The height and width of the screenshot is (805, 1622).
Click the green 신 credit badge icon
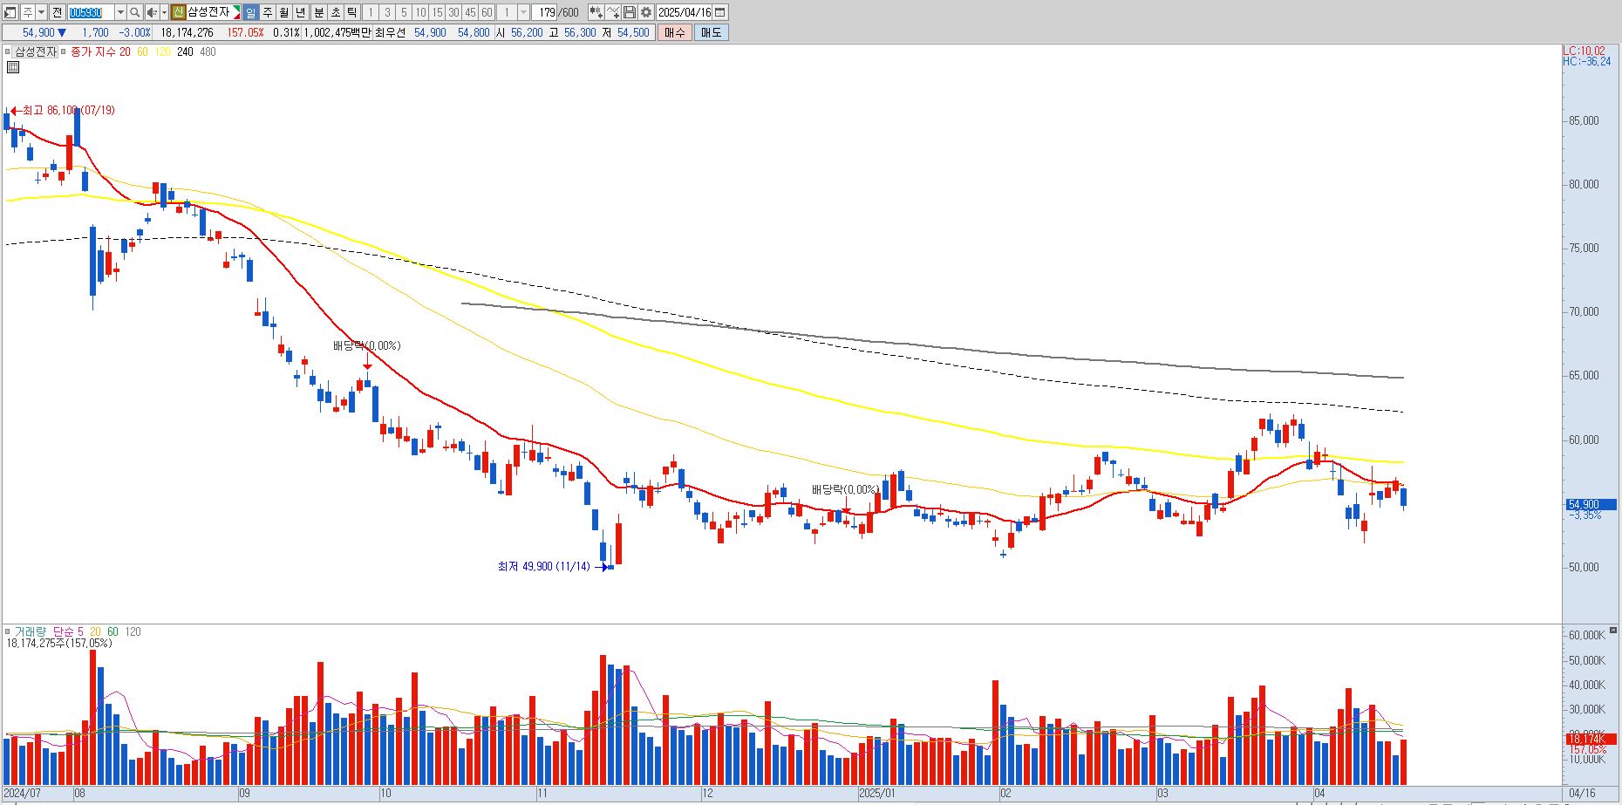(x=178, y=12)
